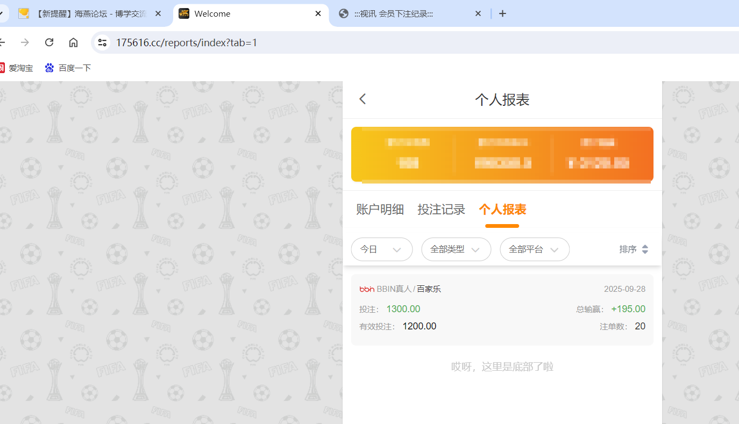
Task: Toggle the 排序 sort order control
Action: [634, 249]
